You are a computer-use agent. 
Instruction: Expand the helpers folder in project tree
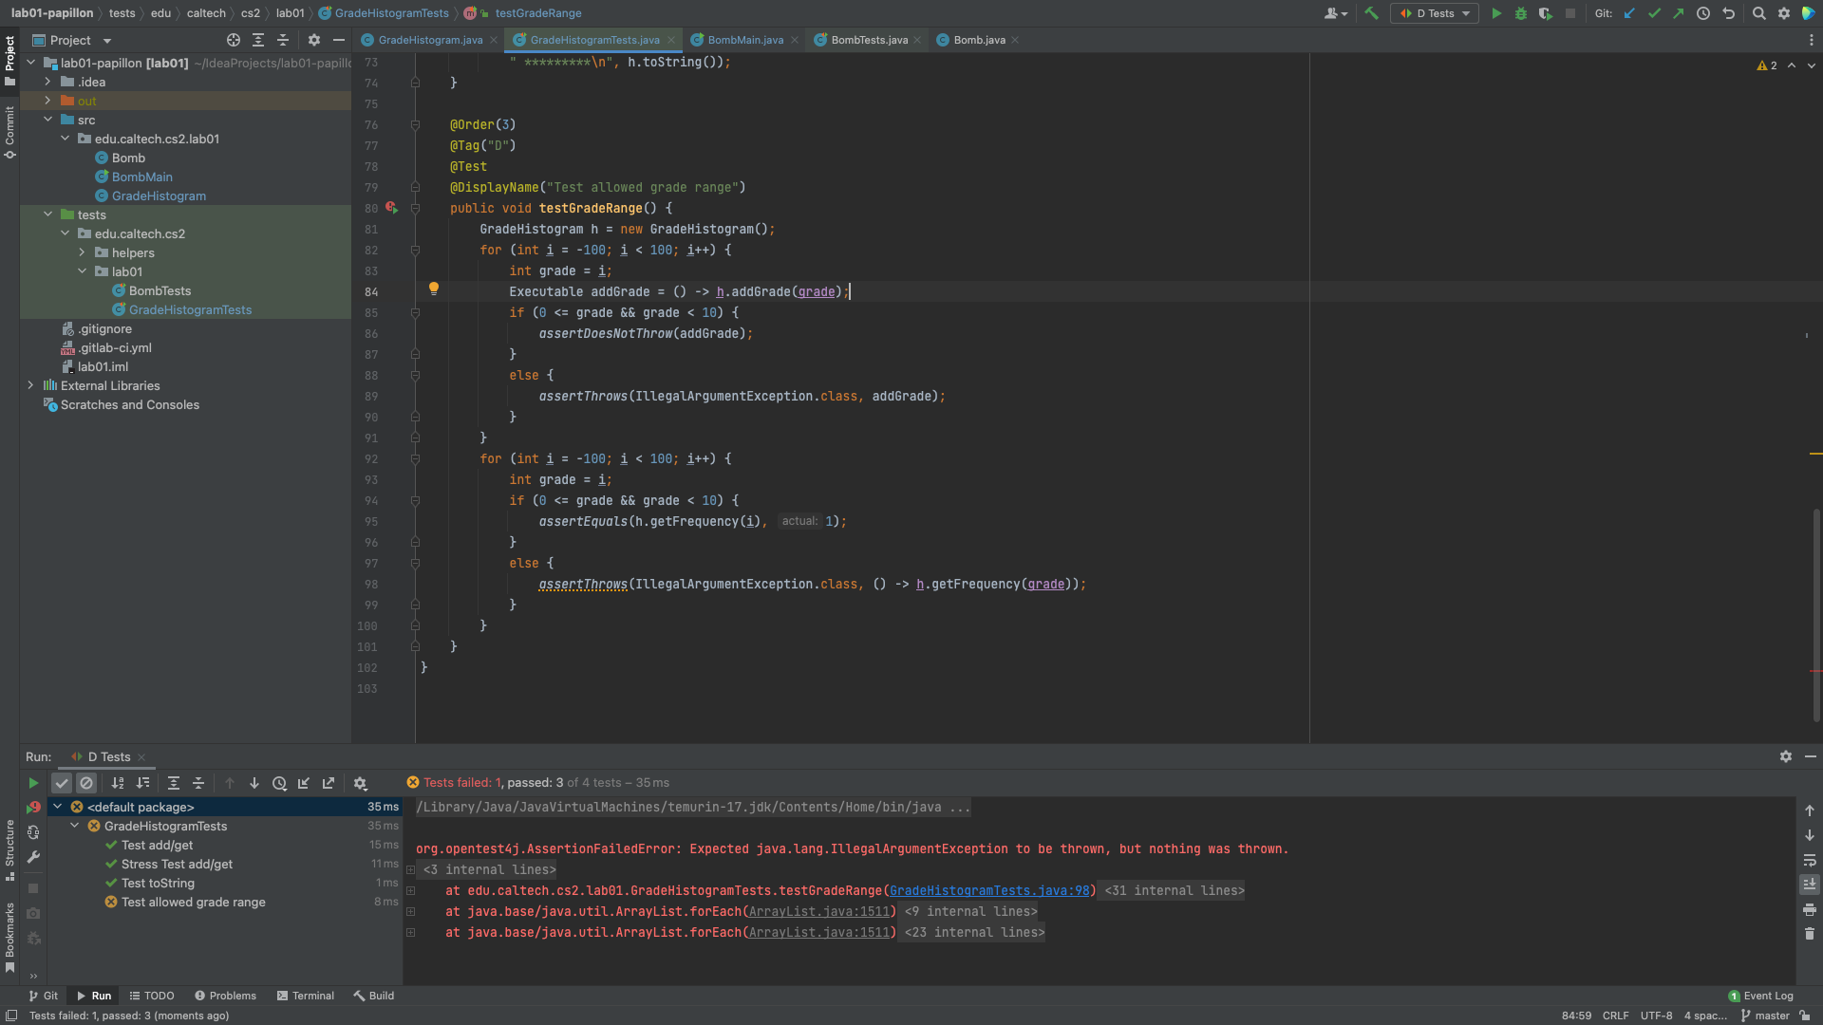82,252
